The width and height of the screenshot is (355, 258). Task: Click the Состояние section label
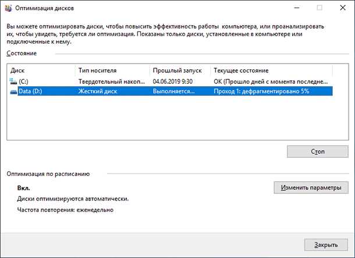[x=22, y=53]
